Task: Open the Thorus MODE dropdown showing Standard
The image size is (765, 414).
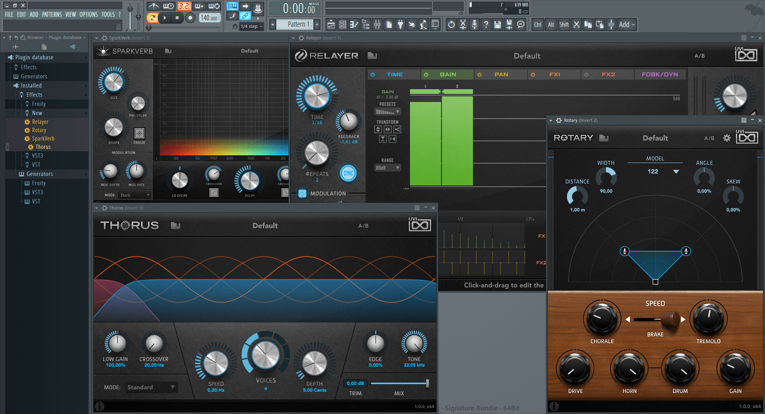Action: 151,387
